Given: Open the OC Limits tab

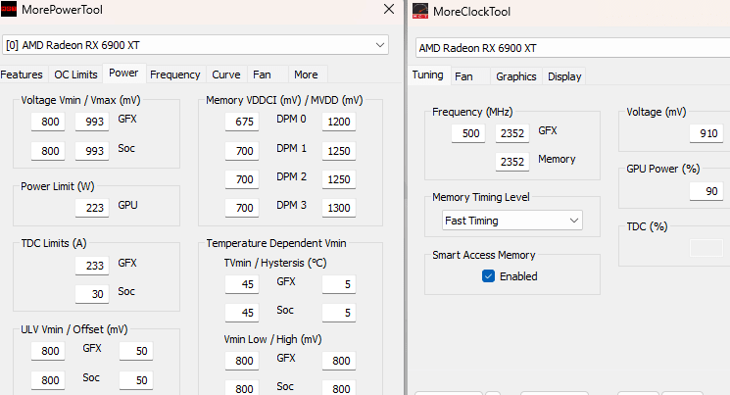Looking at the screenshot, I should [x=75, y=74].
